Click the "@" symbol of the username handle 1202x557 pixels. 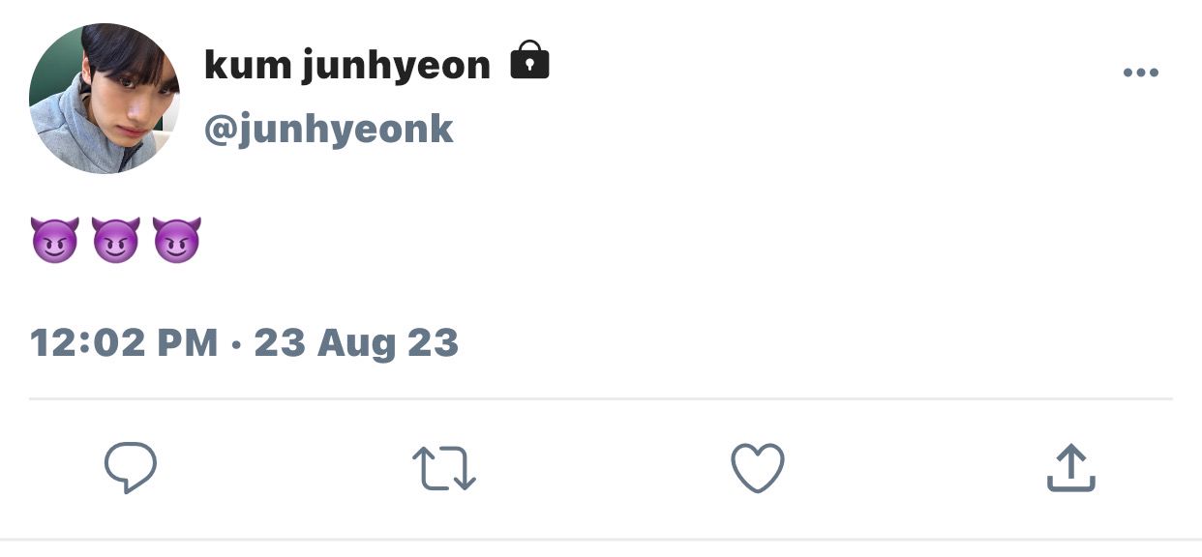(x=220, y=130)
